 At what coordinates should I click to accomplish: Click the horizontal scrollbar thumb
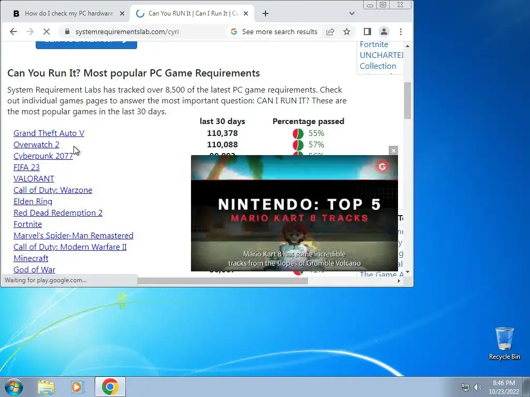pyautogui.click(x=223, y=281)
